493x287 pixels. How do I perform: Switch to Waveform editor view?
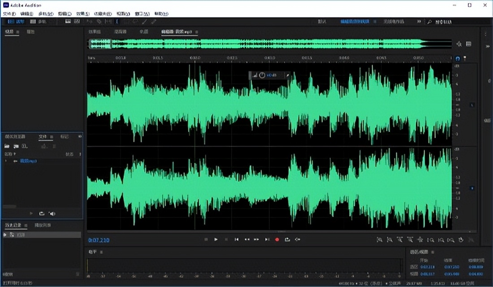[x=15, y=21]
